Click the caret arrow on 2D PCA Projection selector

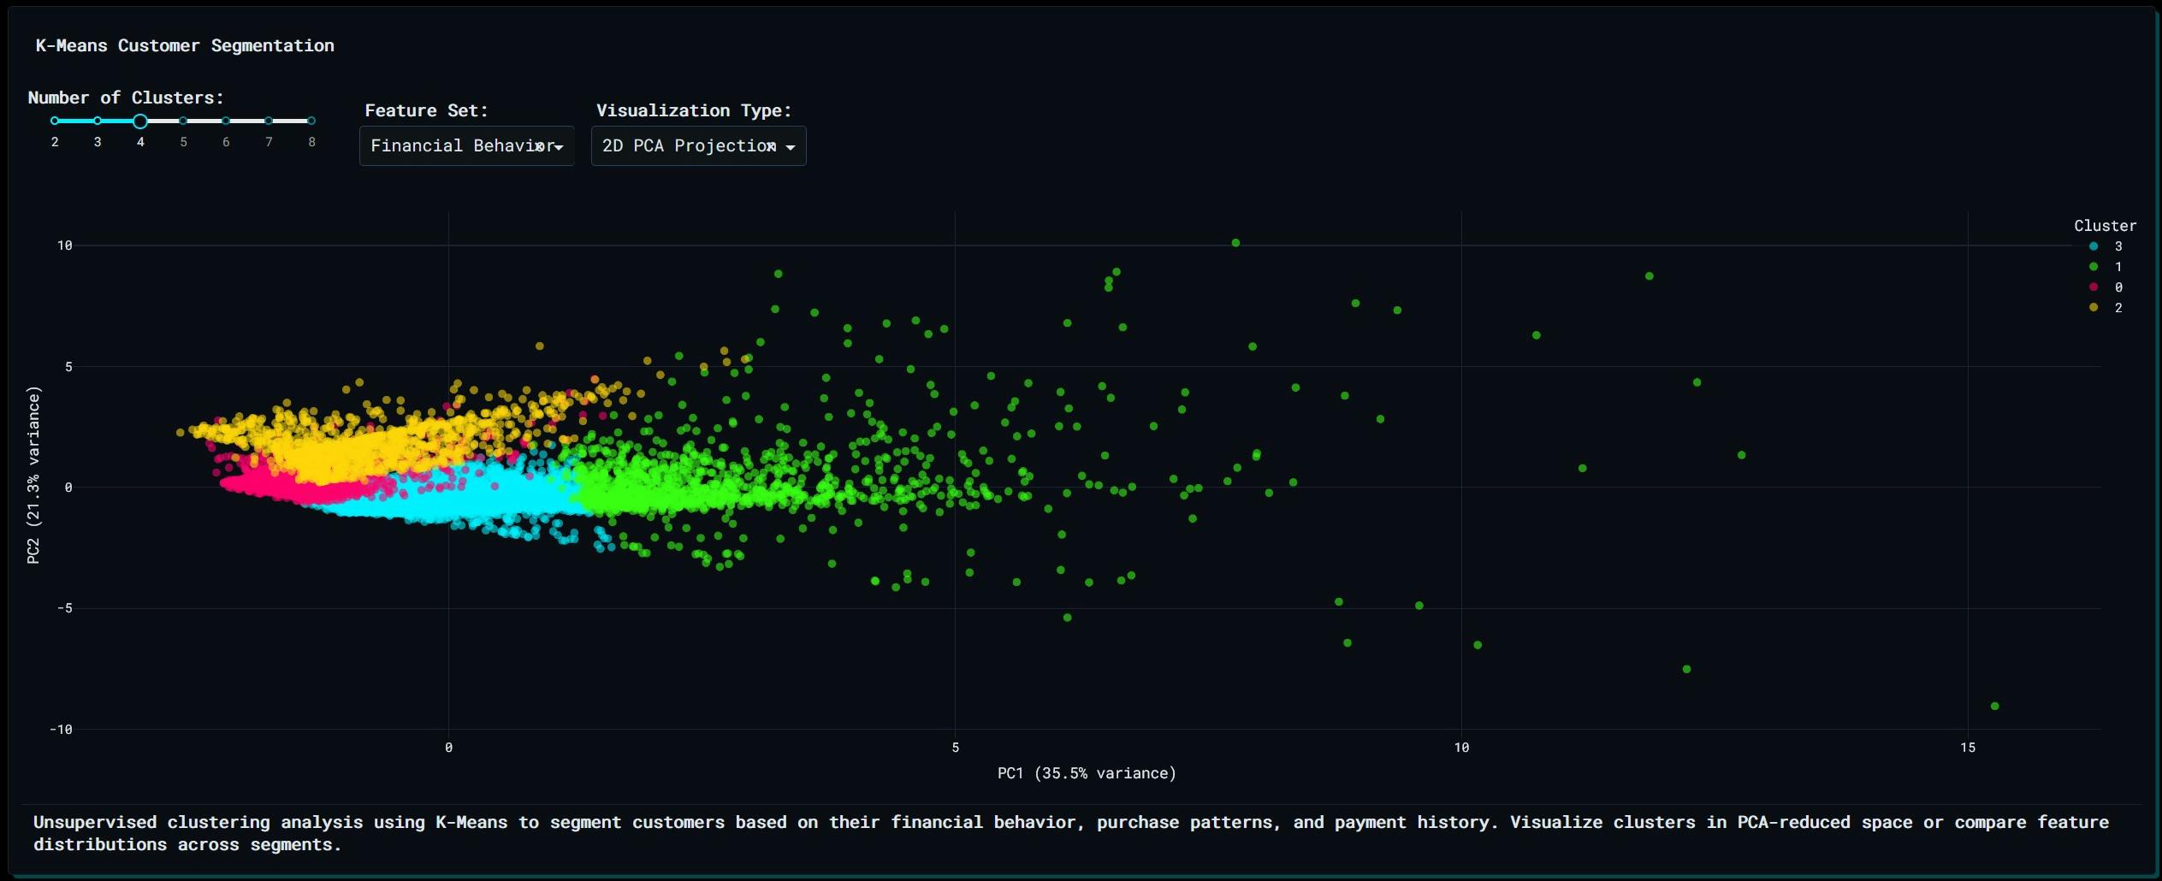click(791, 147)
